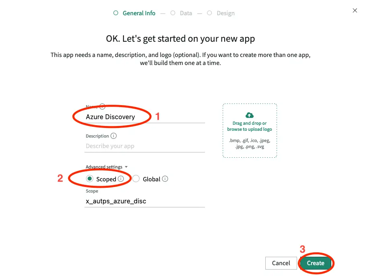Click the General Info step circle

tap(115, 13)
